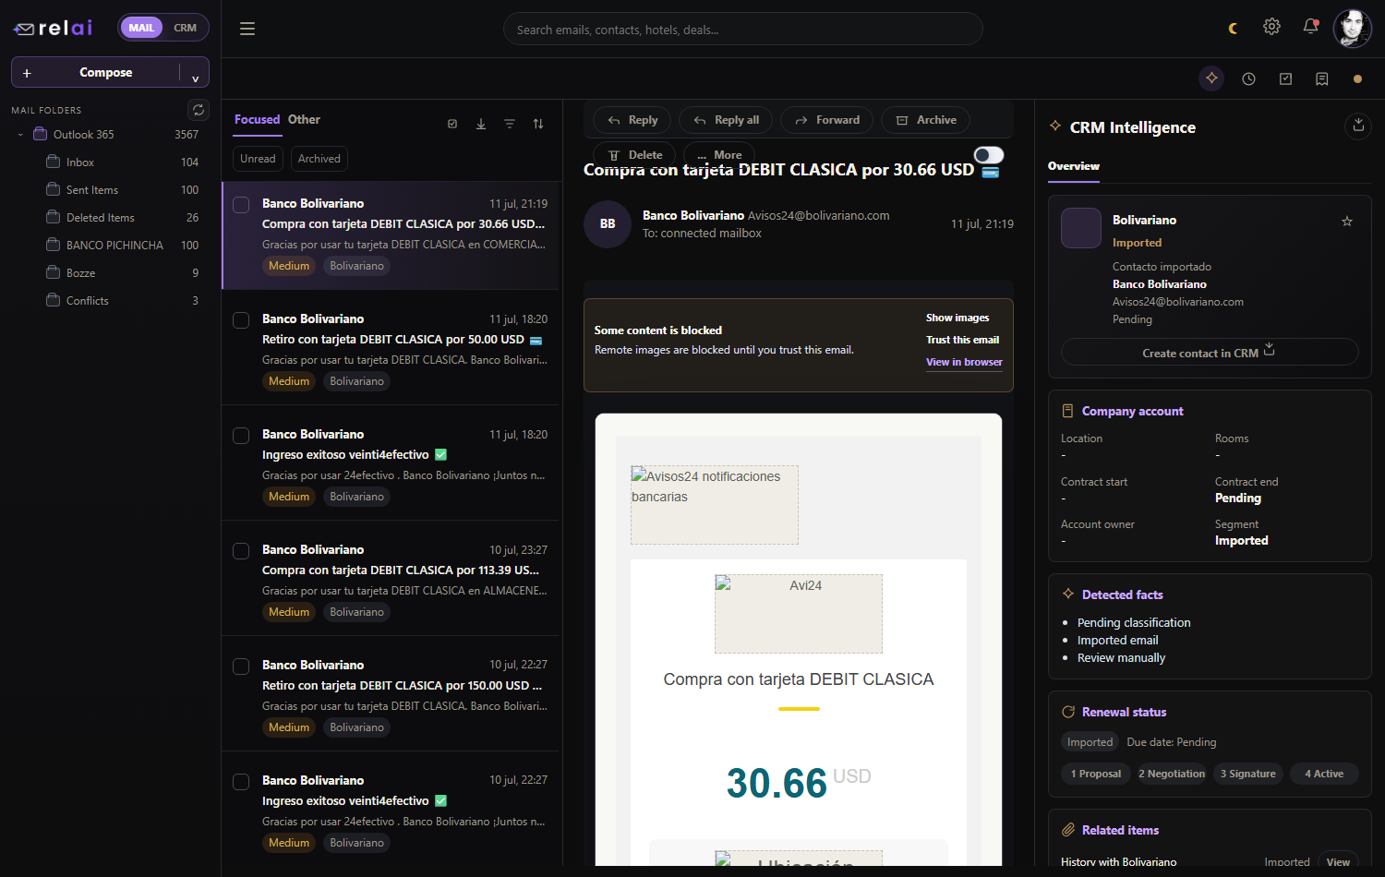Click Trust this email
This screenshot has height=877, width=1385.
point(963,340)
